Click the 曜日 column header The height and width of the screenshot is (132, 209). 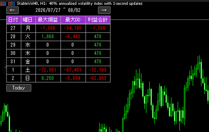tap(28, 20)
